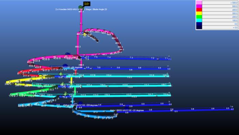Click the vertical magenta exhaust shaft below the fan
This screenshot has height=135, width=239.
pyautogui.click(x=81, y=22)
